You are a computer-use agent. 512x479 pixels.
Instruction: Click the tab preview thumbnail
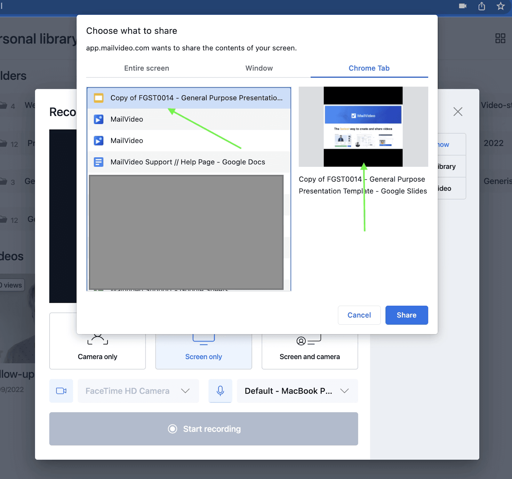(x=363, y=127)
